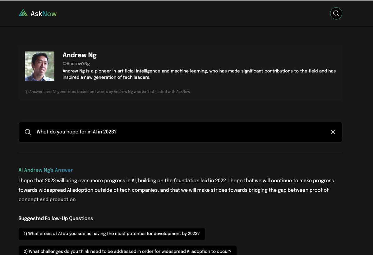
Task: Click the Andrew Ng name heading
Action: 80,55
